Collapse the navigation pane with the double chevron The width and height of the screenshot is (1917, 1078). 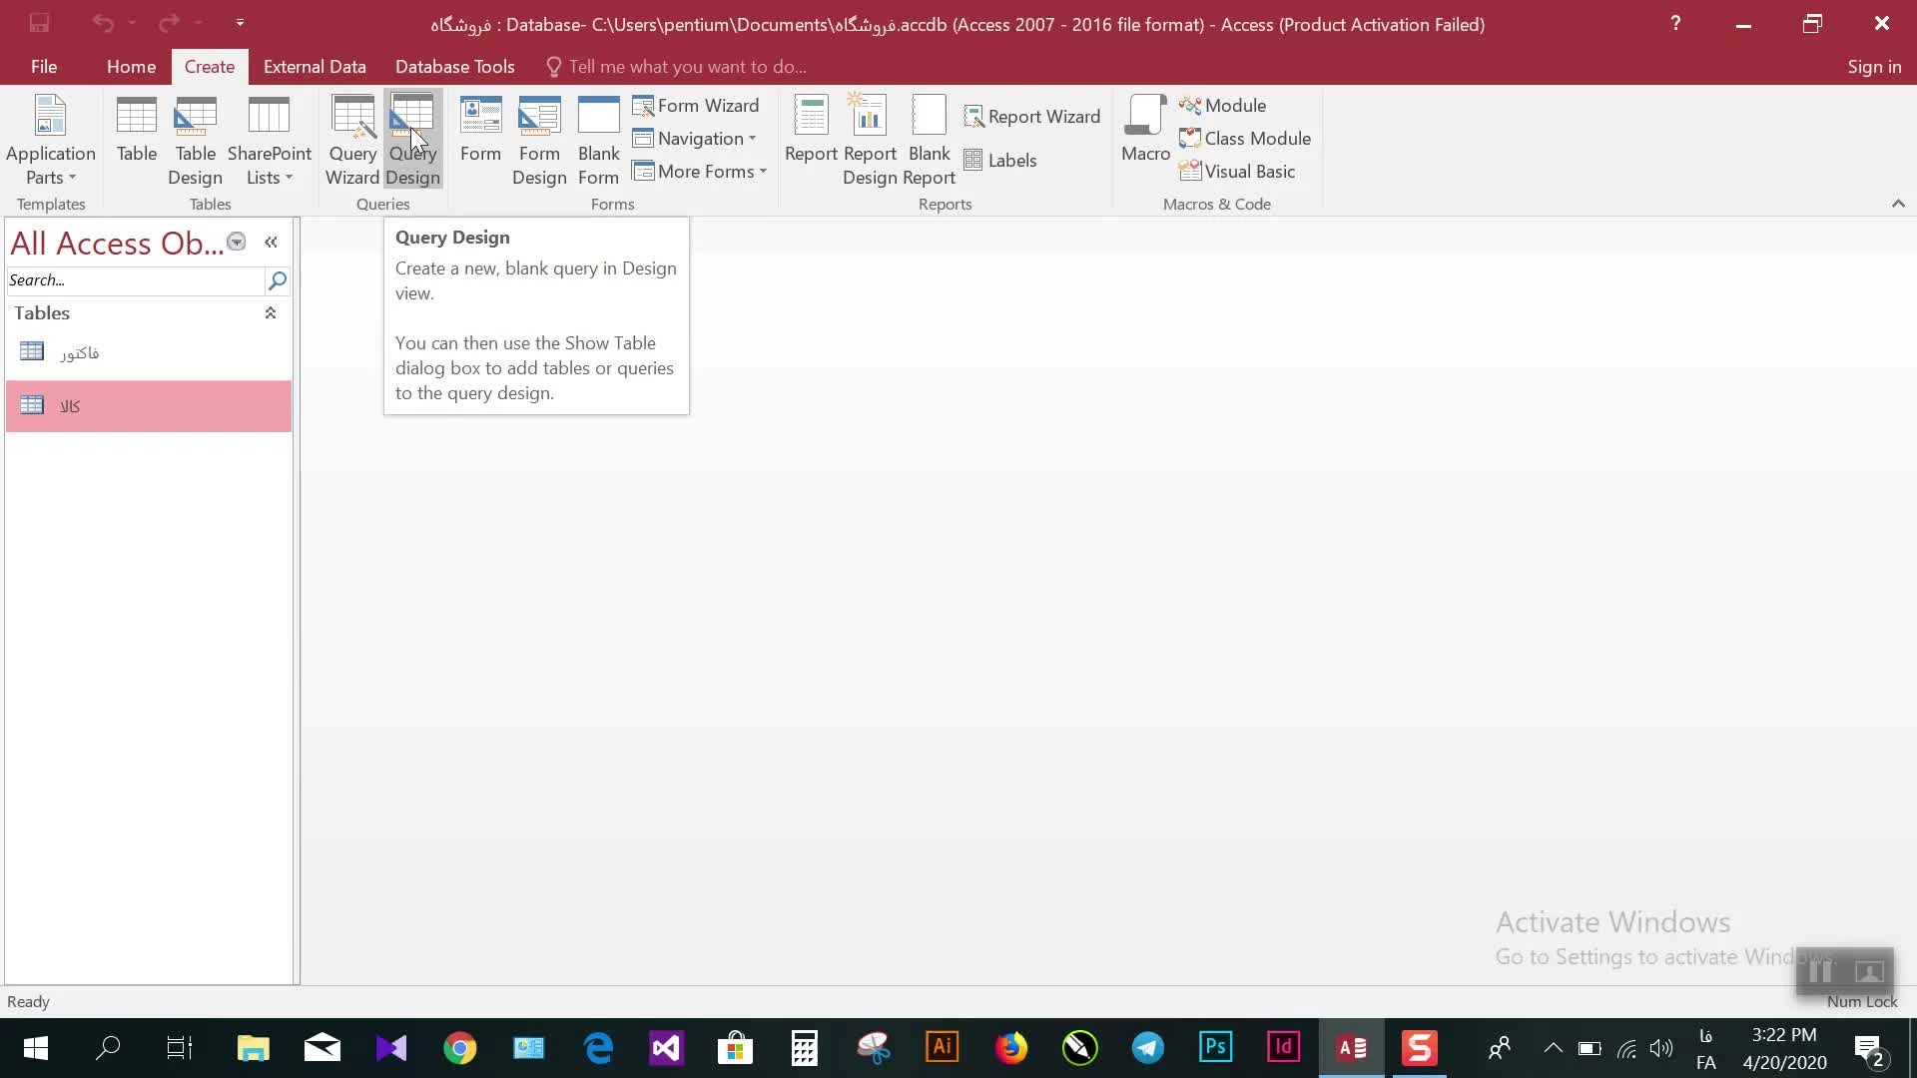[271, 242]
